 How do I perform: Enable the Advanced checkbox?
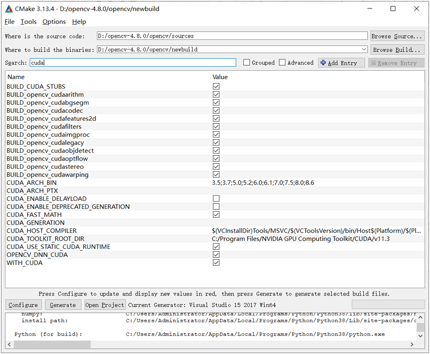click(x=282, y=63)
